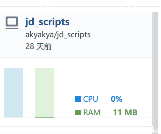This screenshot has height=134, width=161.
Task: Click the green RAM legend square
Action: tap(78, 112)
